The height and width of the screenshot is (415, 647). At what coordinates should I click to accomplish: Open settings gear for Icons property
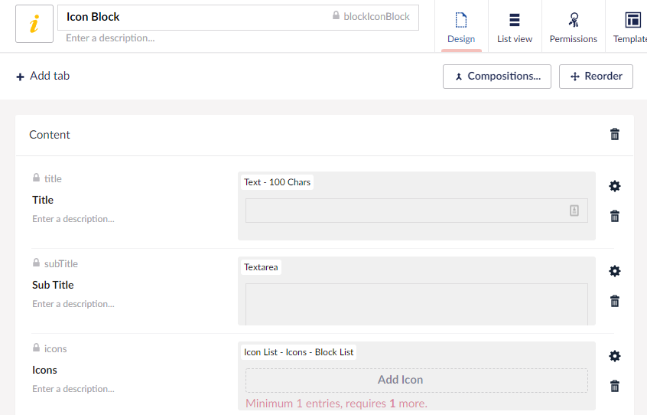coord(614,356)
